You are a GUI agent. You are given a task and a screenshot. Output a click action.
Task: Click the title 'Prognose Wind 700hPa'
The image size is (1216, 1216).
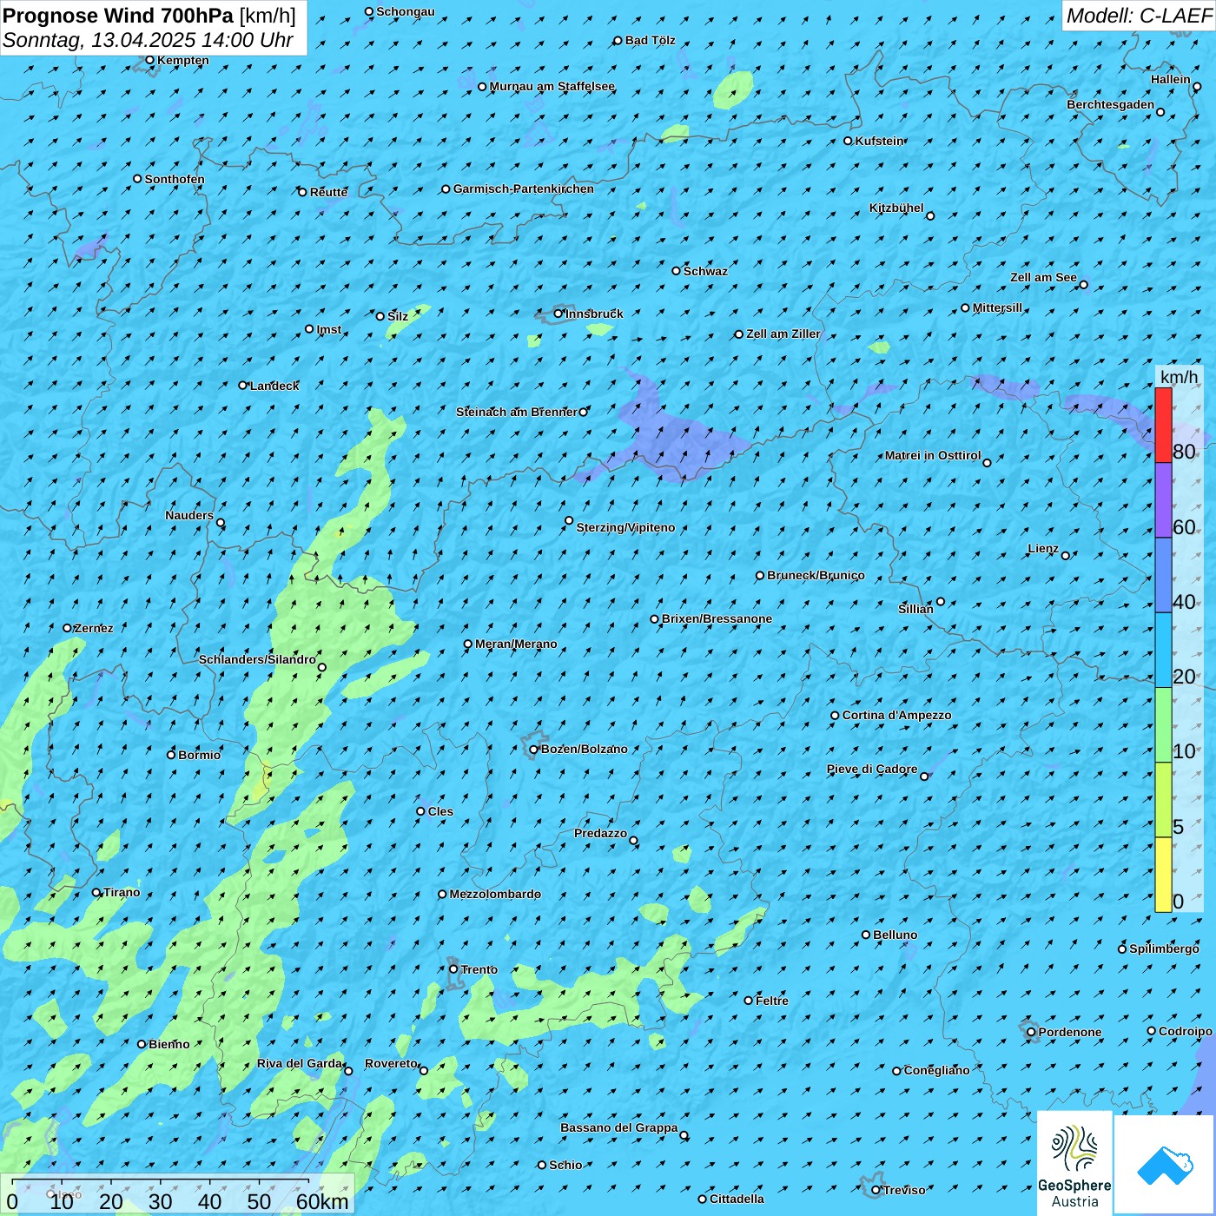pyautogui.click(x=118, y=16)
